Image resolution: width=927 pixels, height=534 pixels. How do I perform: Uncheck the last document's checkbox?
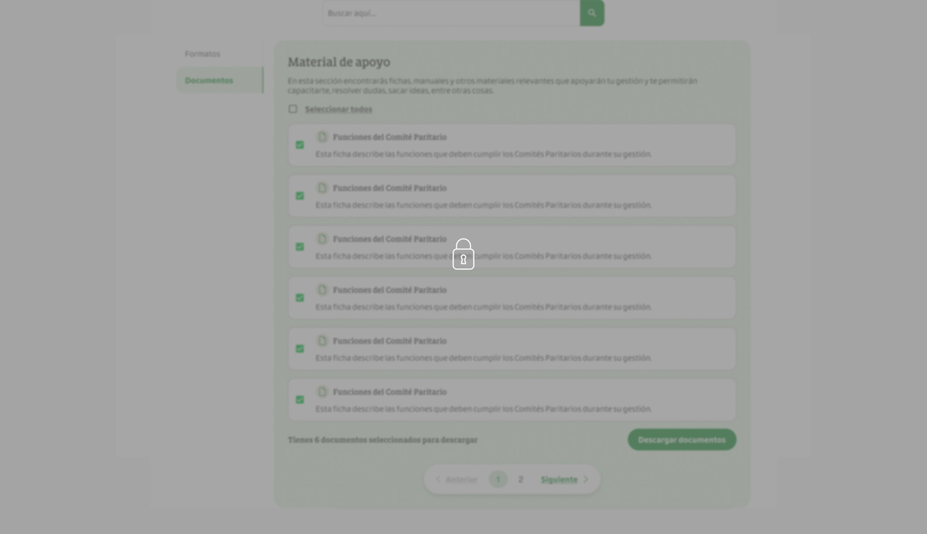pos(300,400)
